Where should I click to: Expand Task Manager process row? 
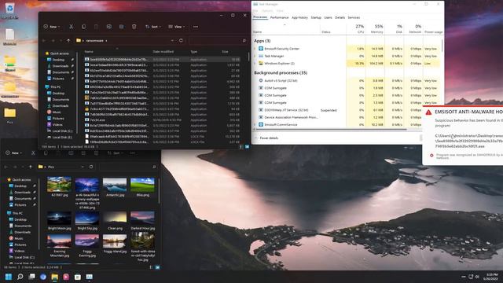click(255, 56)
